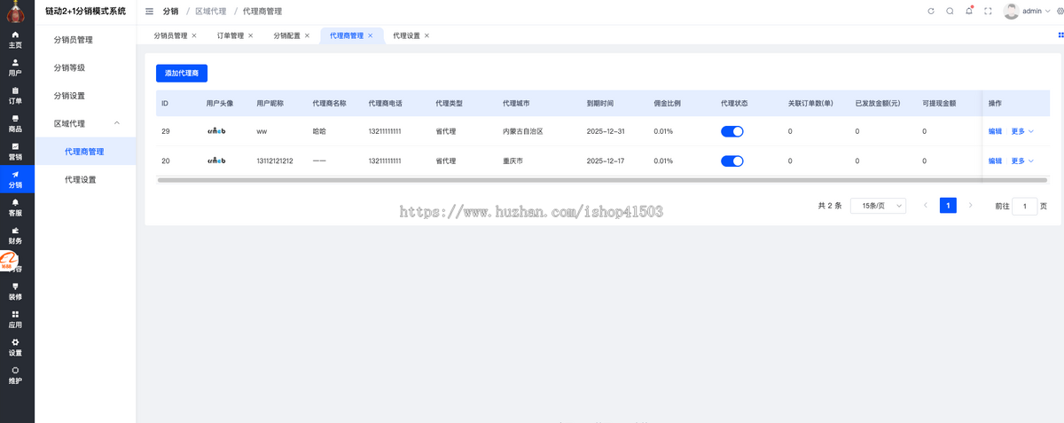1064x423 pixels.
Task: Go to the 财务 finance section
Action: [x=15, y=236]
